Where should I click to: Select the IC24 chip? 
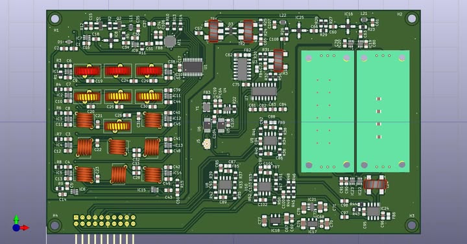point(373,211)
